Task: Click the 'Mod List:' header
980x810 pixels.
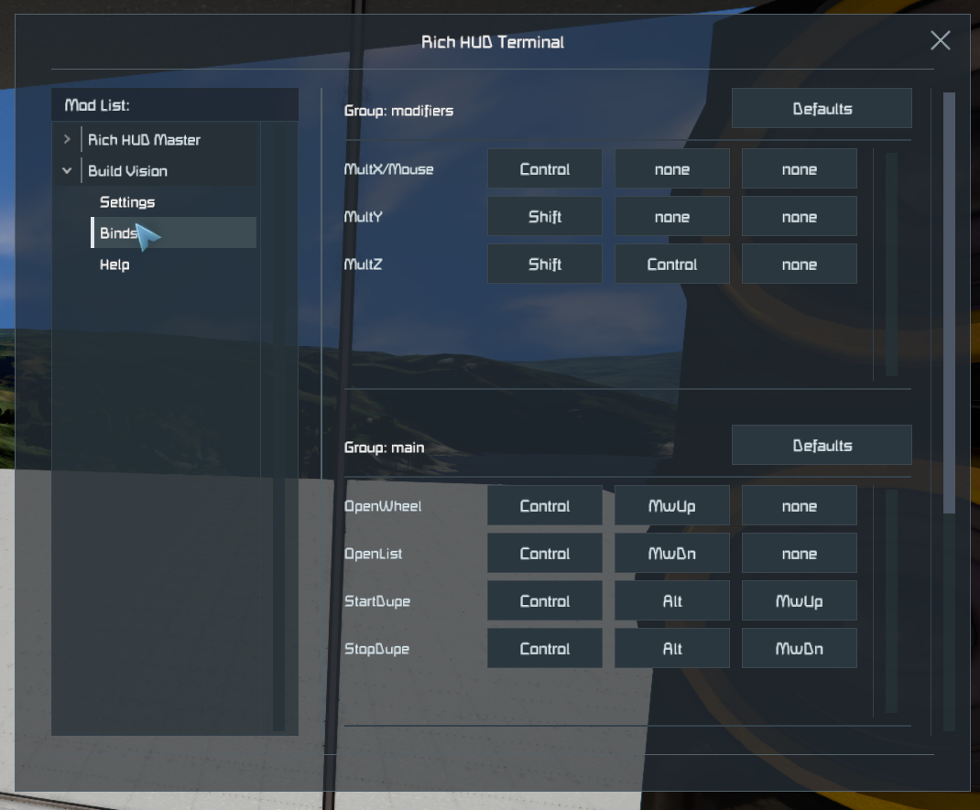Action: [x=97, y=105]
